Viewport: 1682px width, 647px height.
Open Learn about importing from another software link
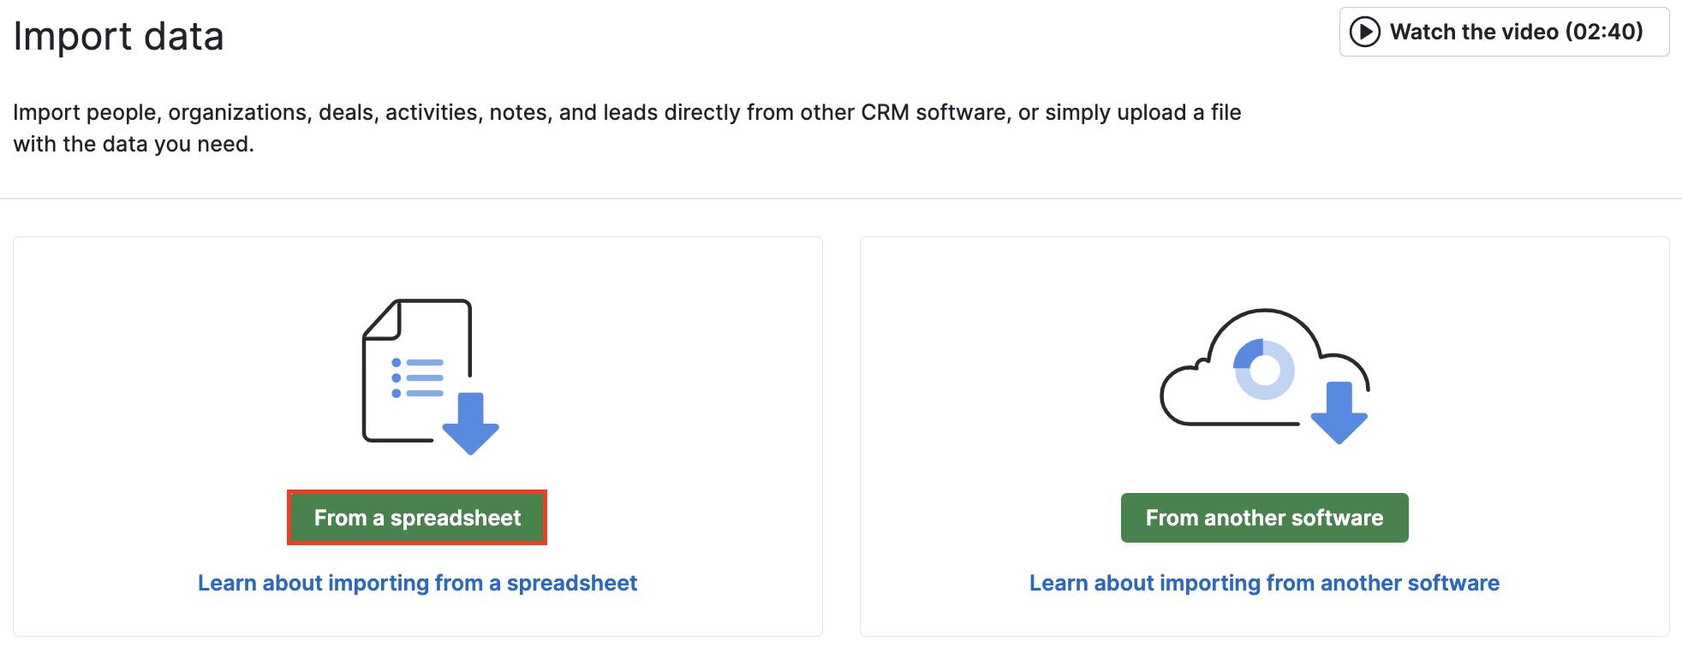point(1264,583)
